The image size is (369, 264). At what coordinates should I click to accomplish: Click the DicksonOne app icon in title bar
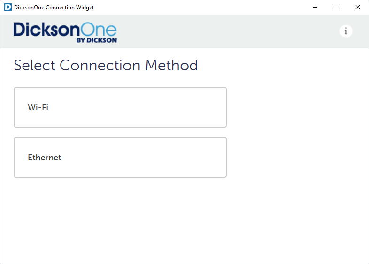(8, 7)
